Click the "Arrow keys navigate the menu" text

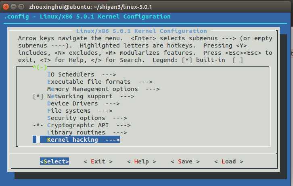pyautogui.click(x=71, y=38)
